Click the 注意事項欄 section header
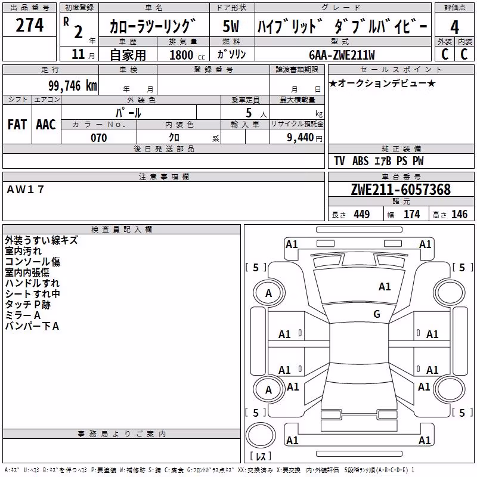Image resolution: width=477 pixels, height=477 pixels. [163, 176]
